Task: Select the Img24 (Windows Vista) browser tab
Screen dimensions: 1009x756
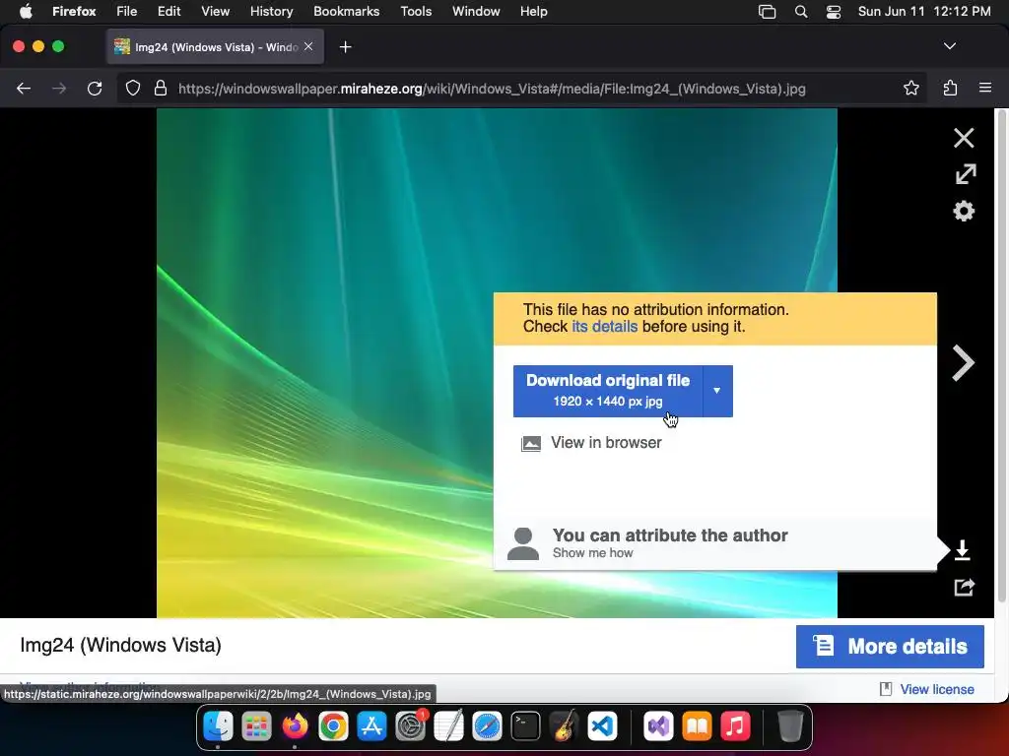Action: click(x=215, y=47)
